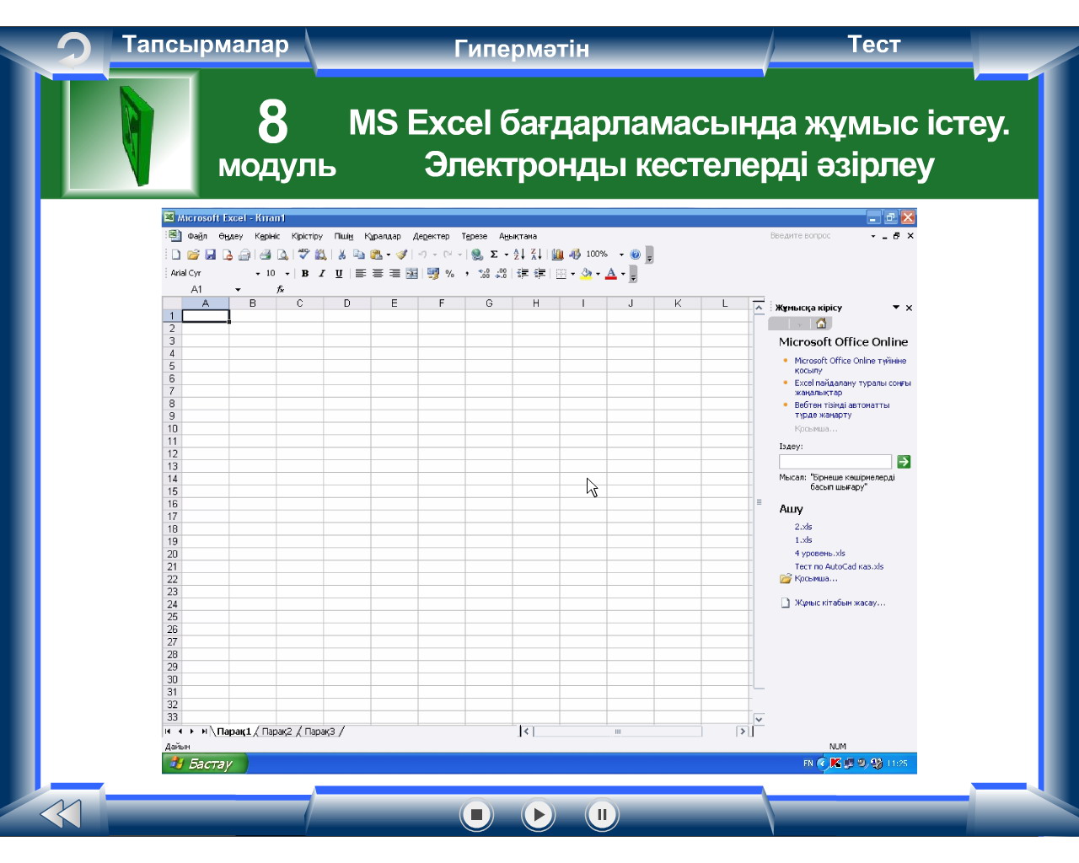Click the horizontal scrollbar thumb
This screenshot has width=1079, height=863.
[618, 732]
